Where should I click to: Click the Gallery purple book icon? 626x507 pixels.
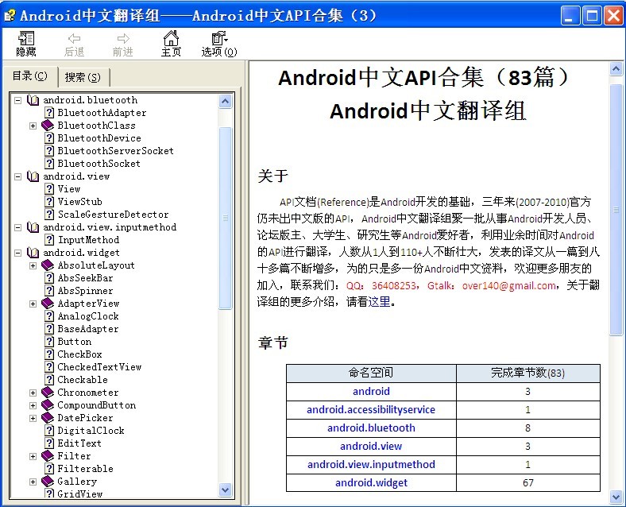pyautogui.click(x=48, y=482)
